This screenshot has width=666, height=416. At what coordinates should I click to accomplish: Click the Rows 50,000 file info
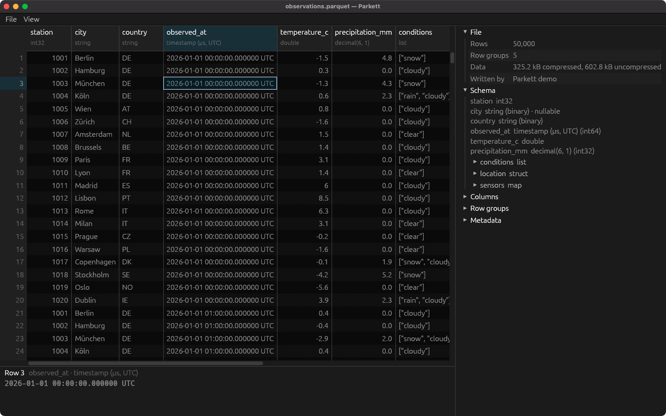565,44
